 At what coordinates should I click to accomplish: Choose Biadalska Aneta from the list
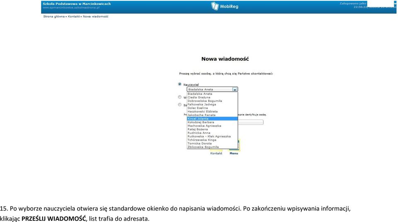pos(212,94)
